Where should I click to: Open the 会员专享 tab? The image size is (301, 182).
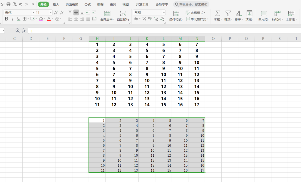[162, 4]
